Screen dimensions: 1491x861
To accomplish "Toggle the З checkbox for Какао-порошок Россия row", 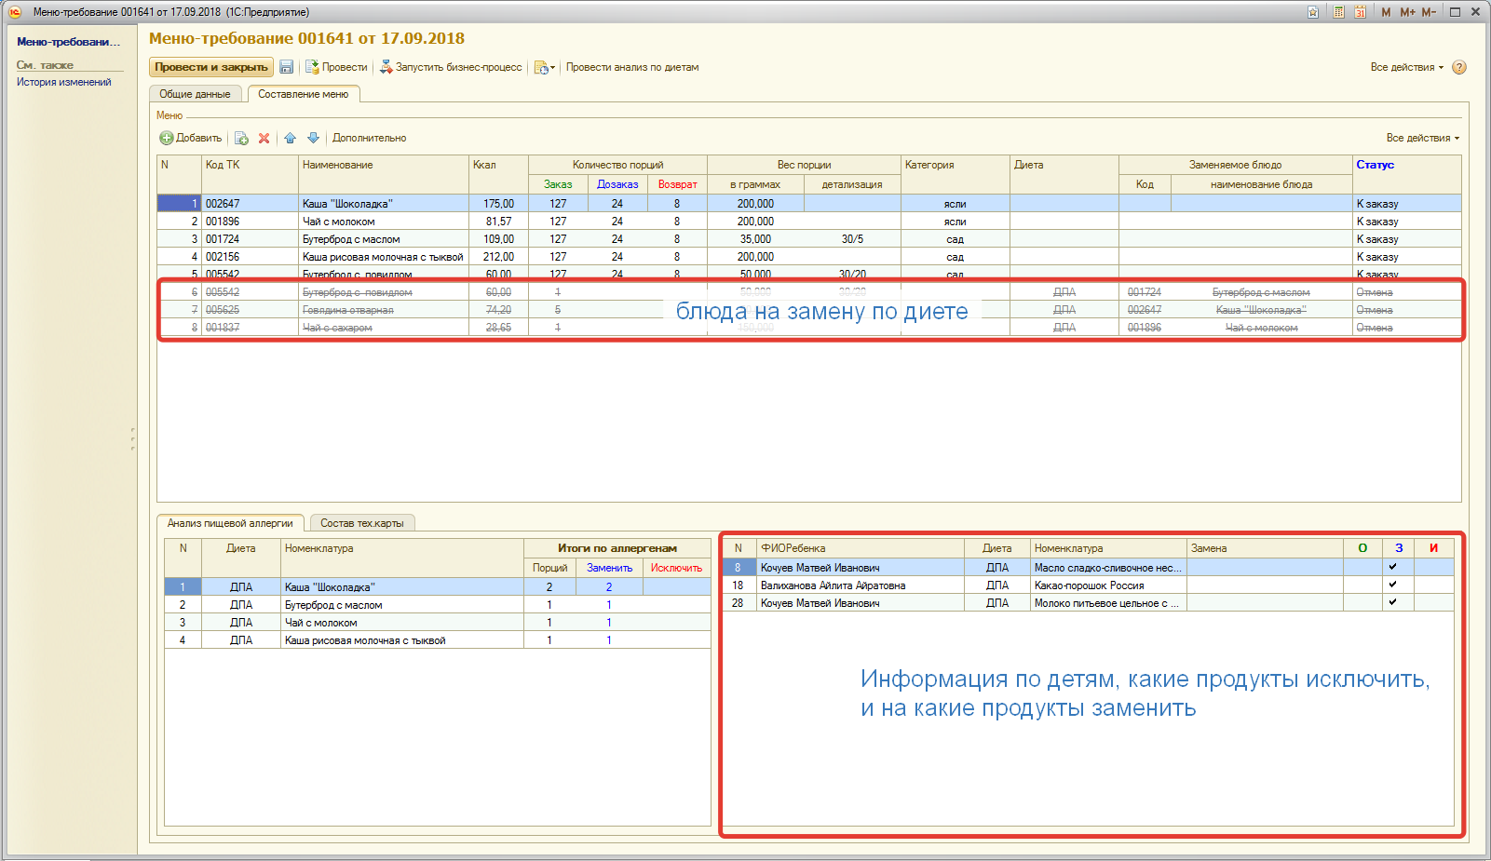I will click(1392, 585).
